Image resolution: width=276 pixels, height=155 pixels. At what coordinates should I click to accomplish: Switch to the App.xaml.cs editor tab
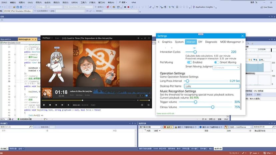tap(6, 39)
